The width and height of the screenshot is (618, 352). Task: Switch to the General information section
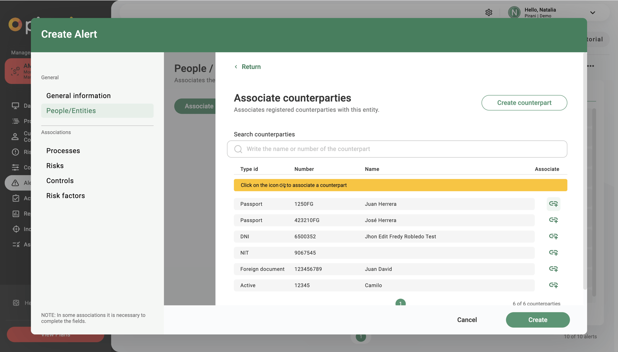tap(78, 95)
